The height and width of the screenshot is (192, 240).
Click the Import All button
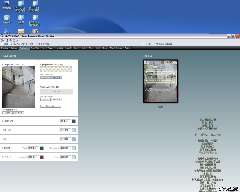point(51,106)
